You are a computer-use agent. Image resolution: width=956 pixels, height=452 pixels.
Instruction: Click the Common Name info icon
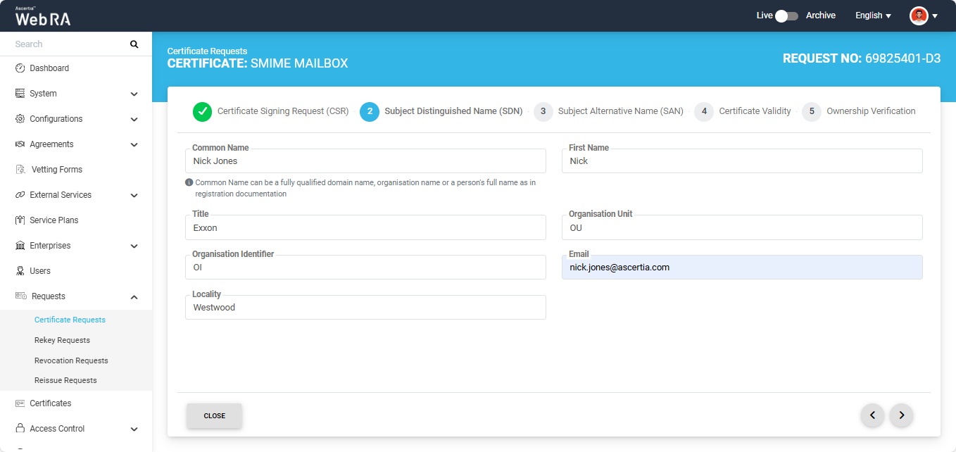(189, 182)
